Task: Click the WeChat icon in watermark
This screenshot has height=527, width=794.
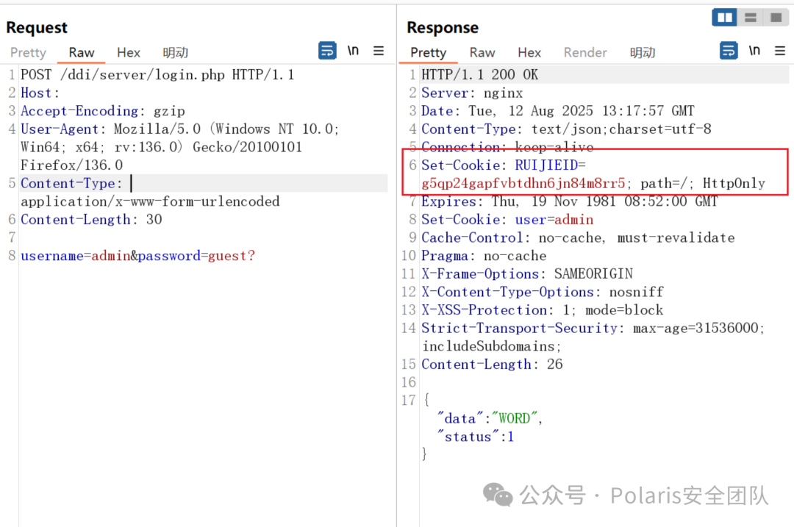Action: click(498, 495)
